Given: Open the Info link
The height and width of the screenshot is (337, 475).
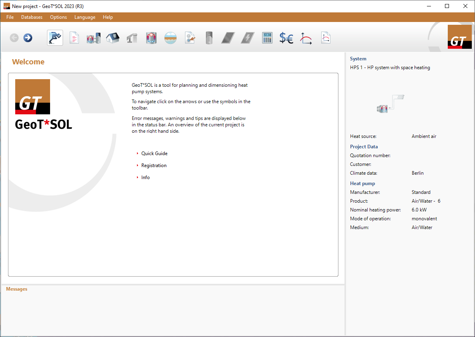Looking at the screenshot, I should [145, 177].
